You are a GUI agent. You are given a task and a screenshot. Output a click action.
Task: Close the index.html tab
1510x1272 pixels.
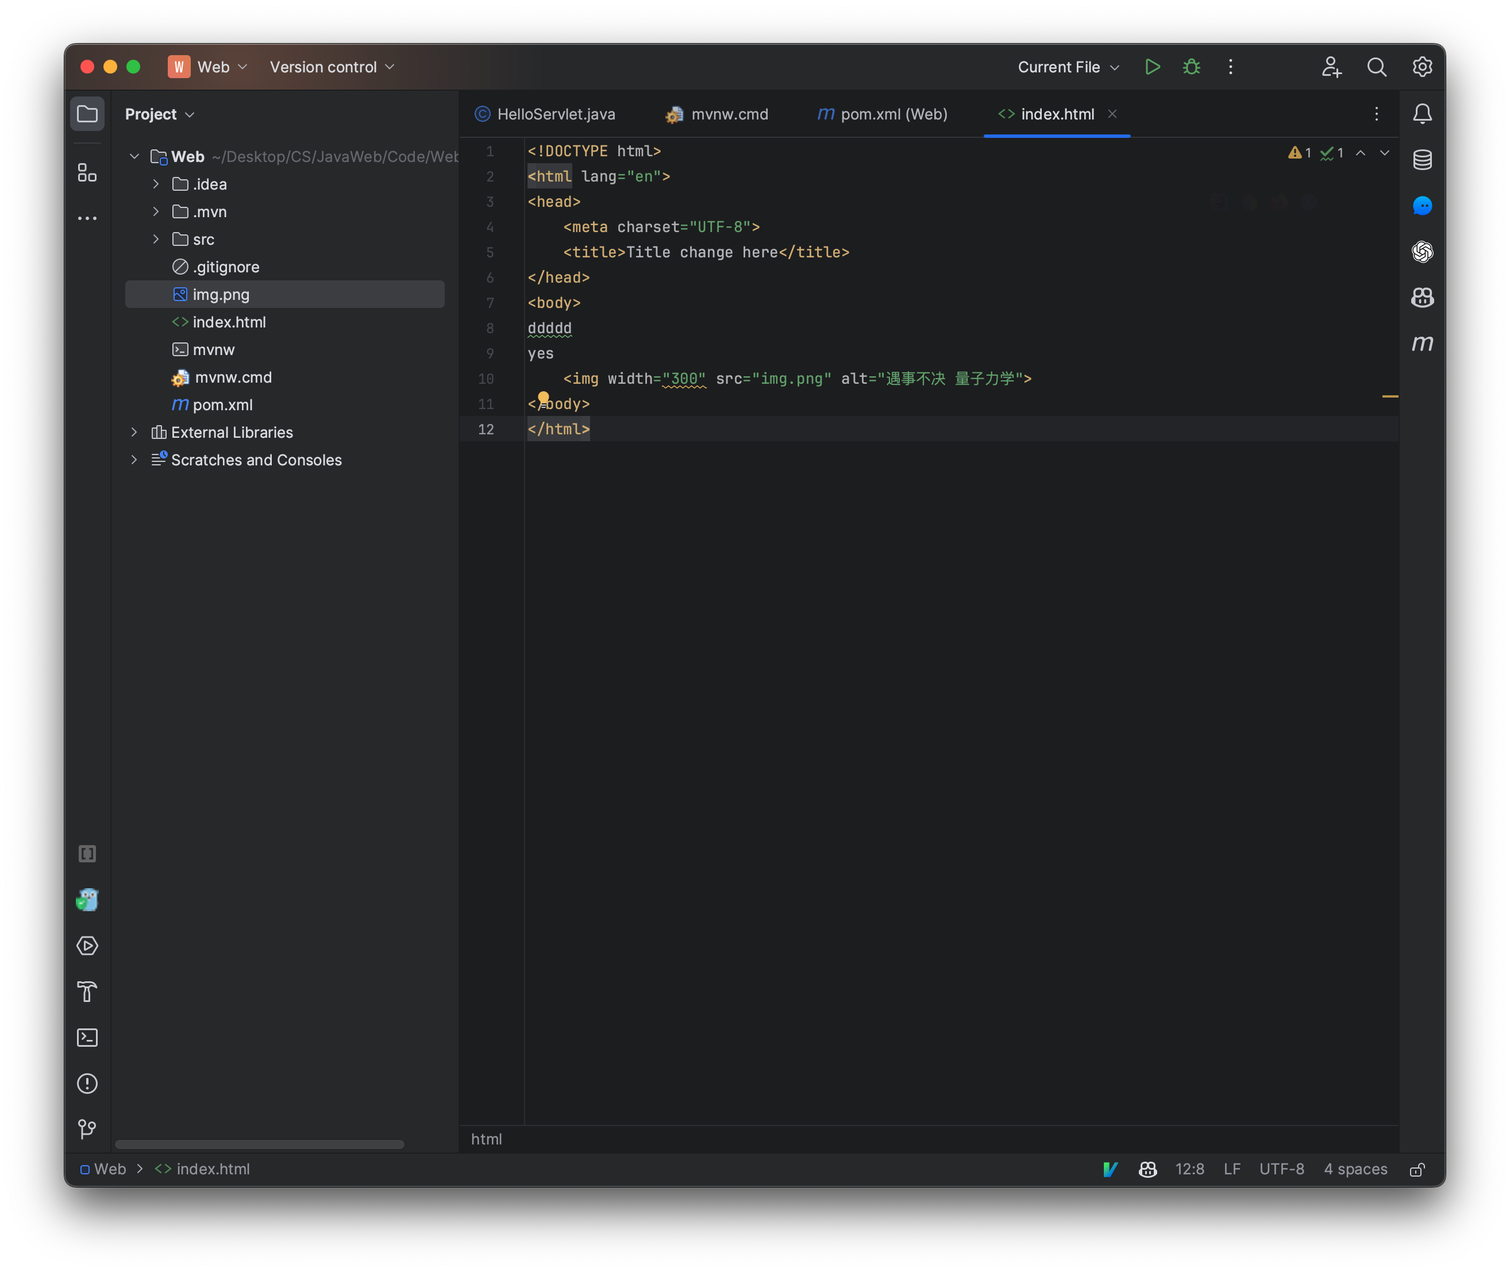(1112, 114)
